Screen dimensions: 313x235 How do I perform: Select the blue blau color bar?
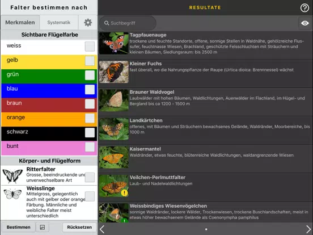click(49, 91)
